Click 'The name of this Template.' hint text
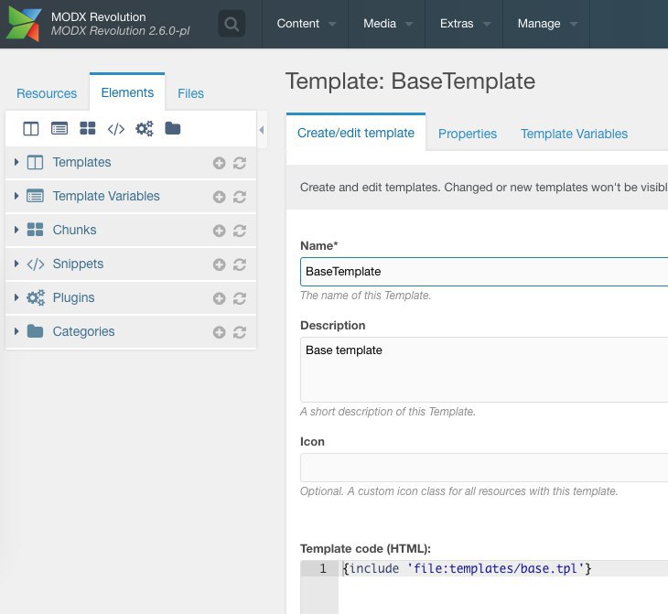668x614 pixels. click(365, 296)
